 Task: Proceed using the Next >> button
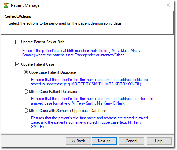pos(104,141)
